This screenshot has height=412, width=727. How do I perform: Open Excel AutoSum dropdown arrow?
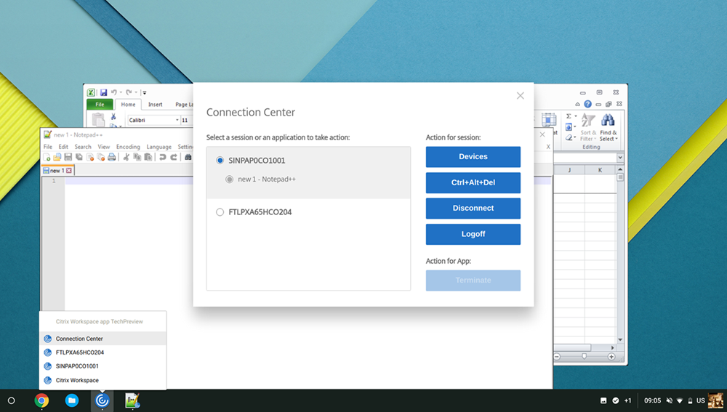[576, 116]
